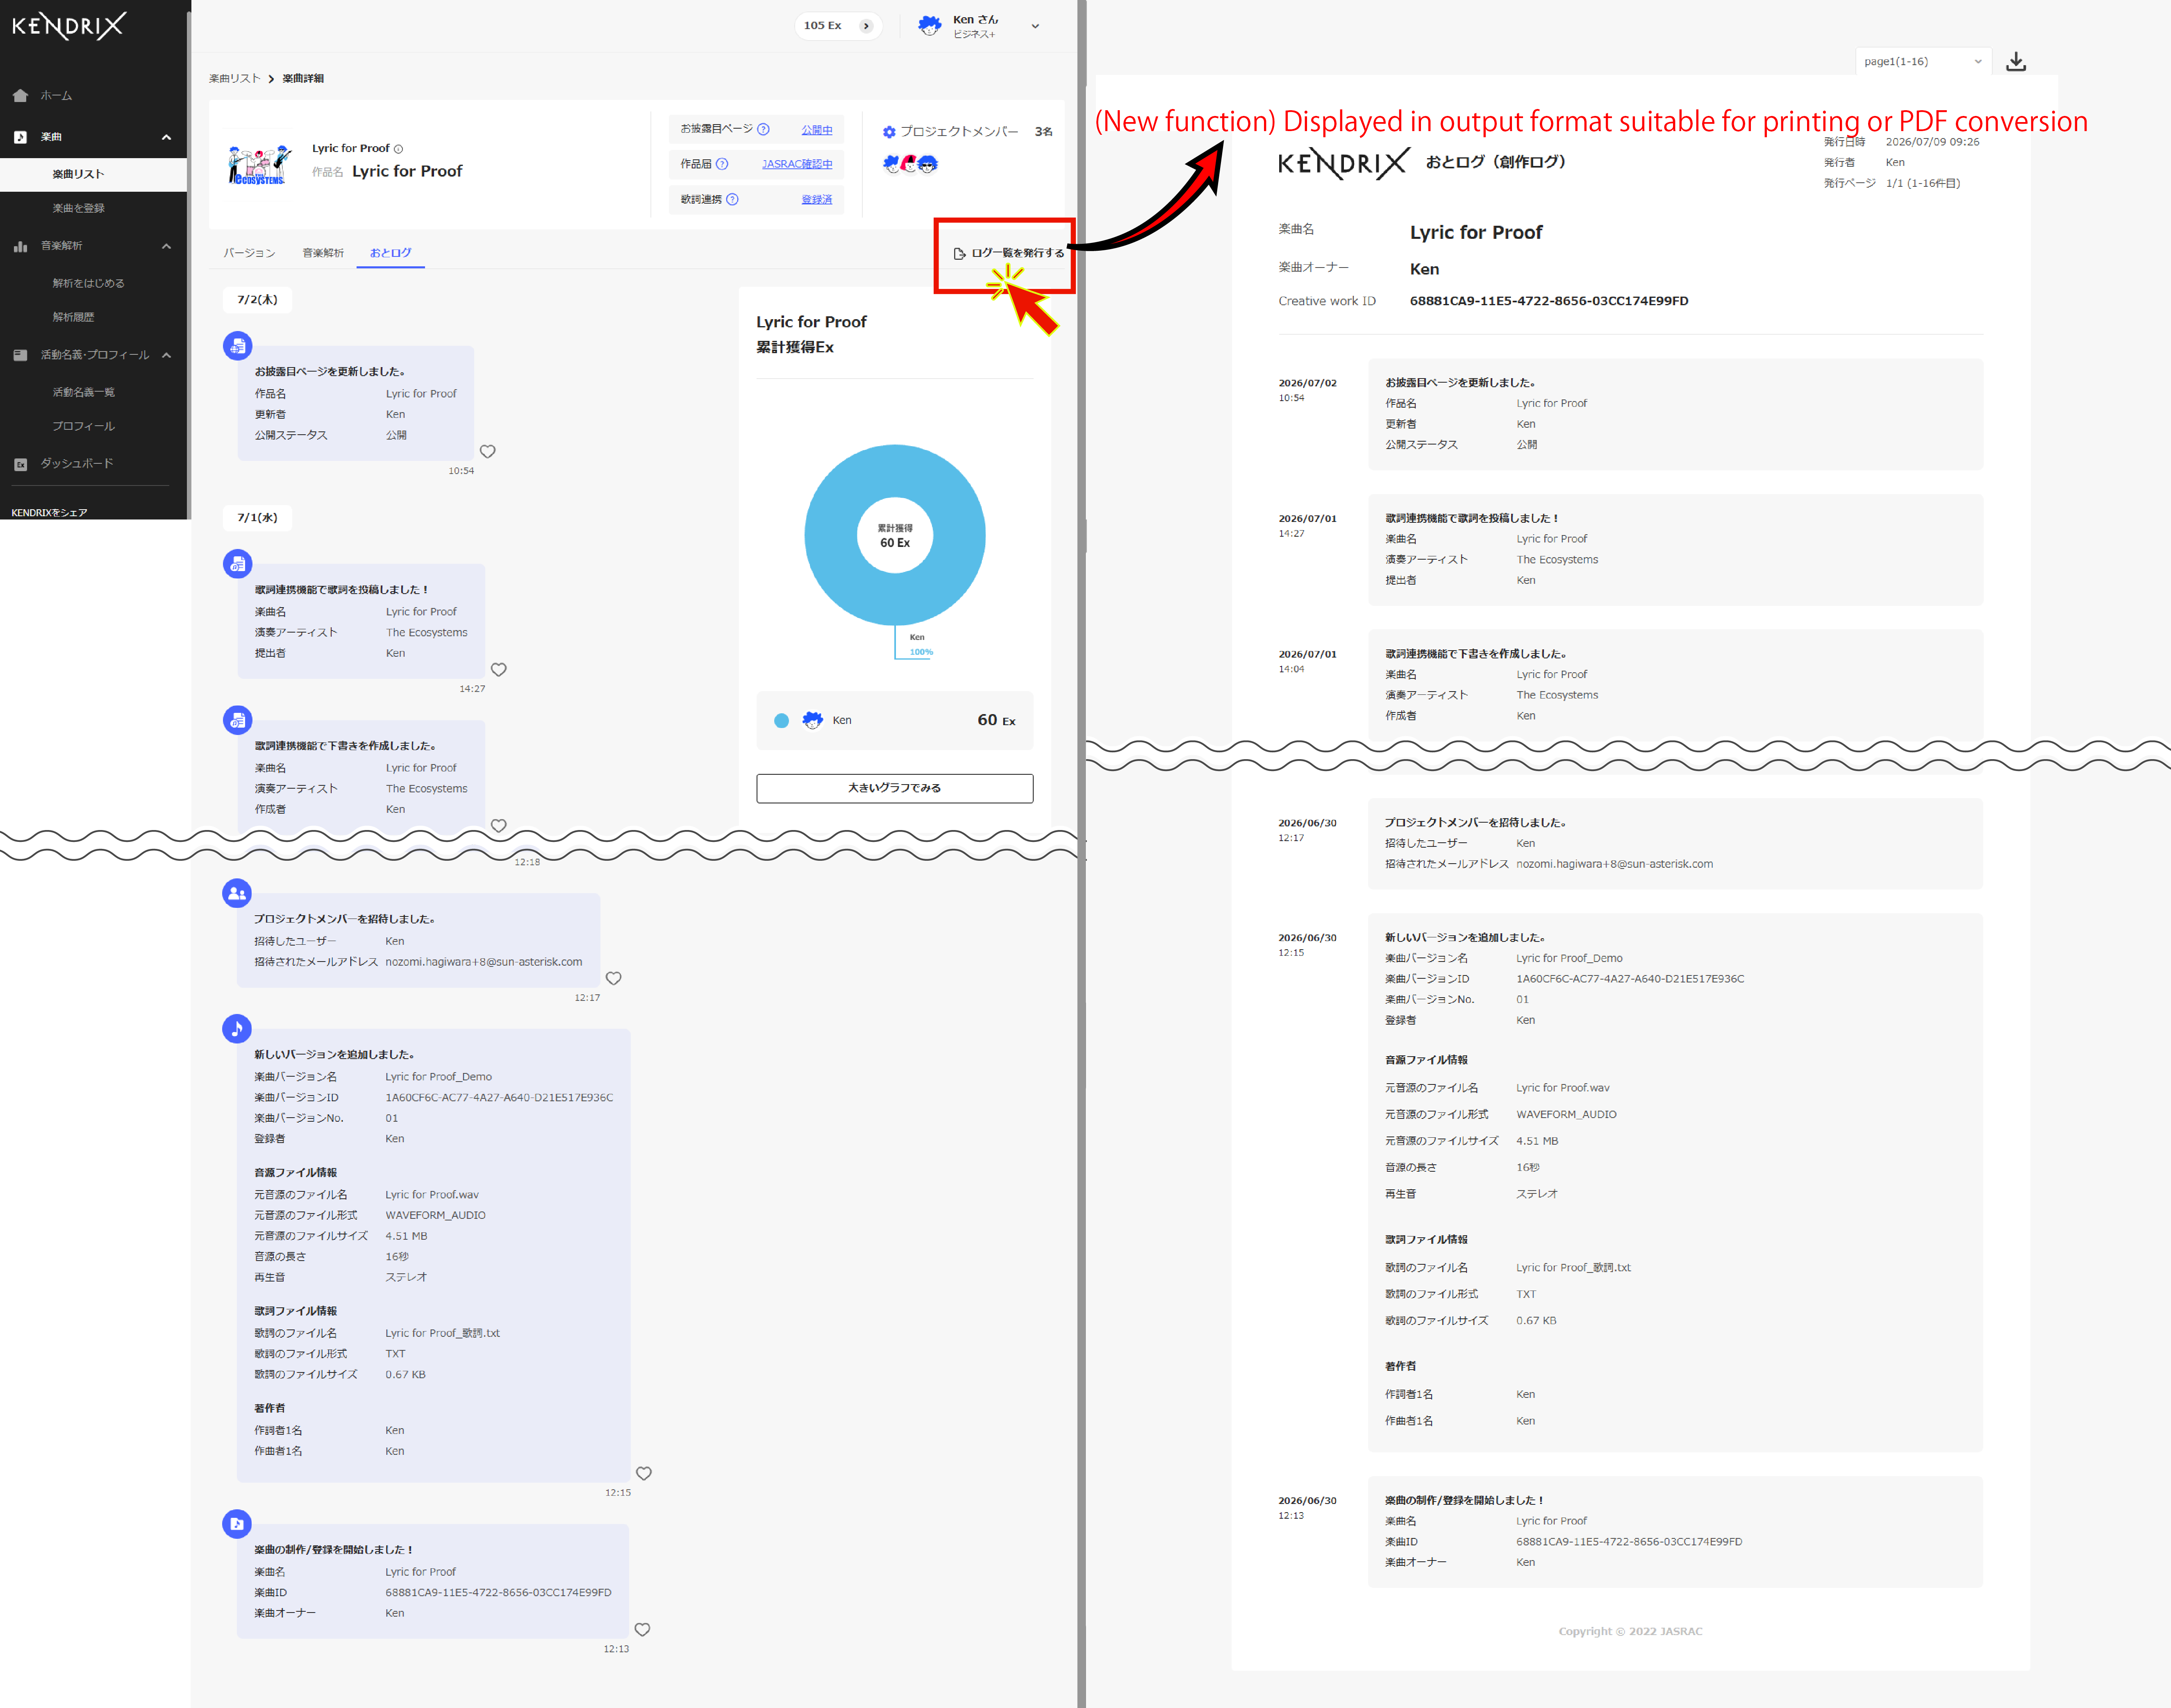Click the KENDRIX logo in the sidebar
2171x1708 pixels.
click(69, 25)
